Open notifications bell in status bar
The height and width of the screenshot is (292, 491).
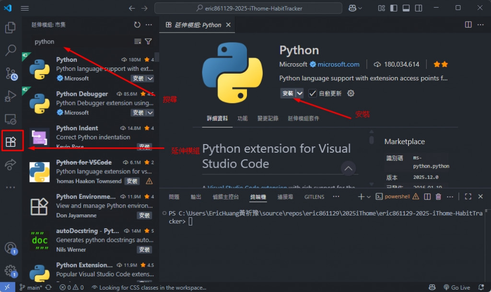pyautogui.click(x=481, y=287)
